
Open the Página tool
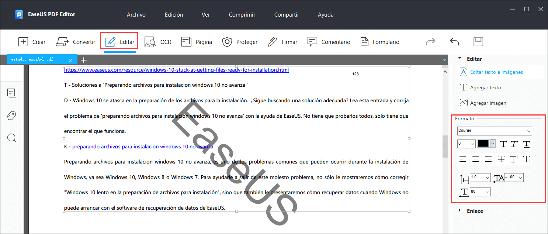(197, 42)
